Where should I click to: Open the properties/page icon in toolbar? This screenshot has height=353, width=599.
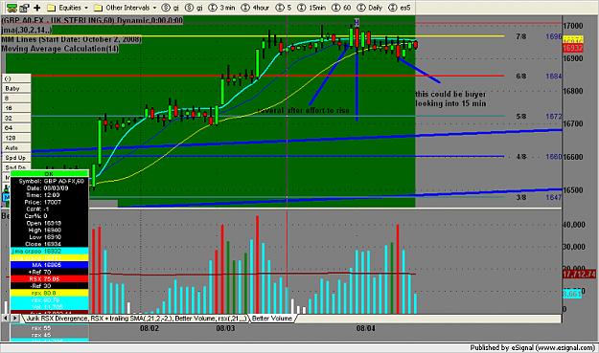point(25,8)
